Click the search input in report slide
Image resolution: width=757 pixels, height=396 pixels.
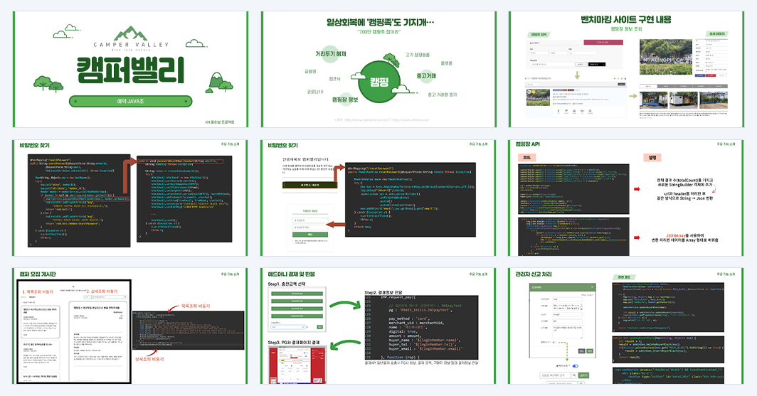tap(555, 375)
